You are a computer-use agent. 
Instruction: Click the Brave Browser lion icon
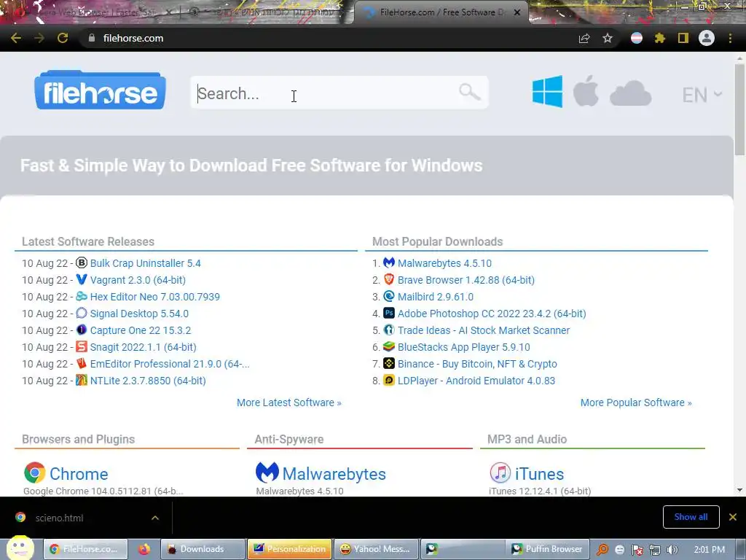coord(389,279)
